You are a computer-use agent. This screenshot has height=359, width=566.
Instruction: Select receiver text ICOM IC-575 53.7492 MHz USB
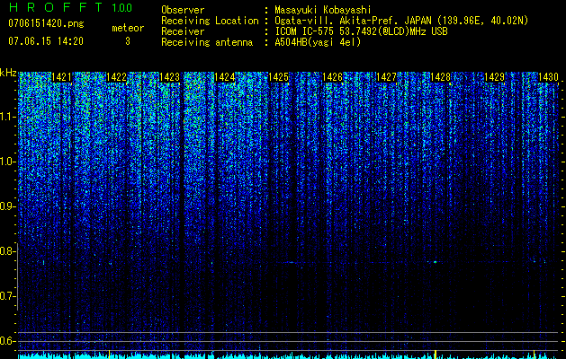click(361, 31)
